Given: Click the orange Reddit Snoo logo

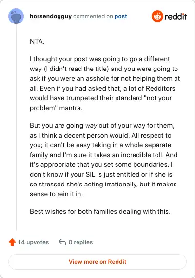Looking at the screenshot, I should coord(157,16).
